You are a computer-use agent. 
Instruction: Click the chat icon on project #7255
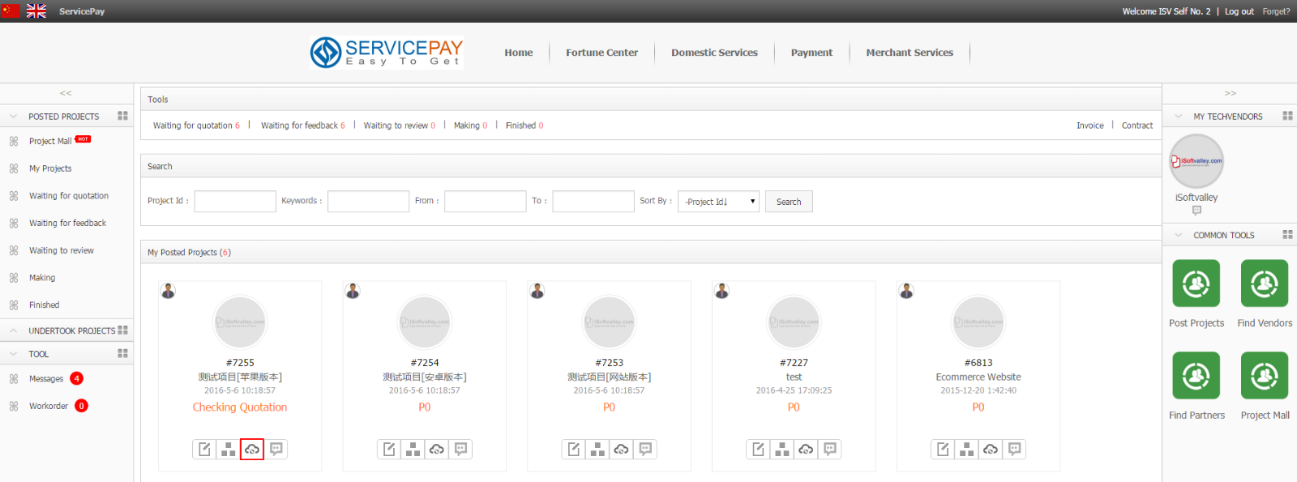(x=276, y=449)
